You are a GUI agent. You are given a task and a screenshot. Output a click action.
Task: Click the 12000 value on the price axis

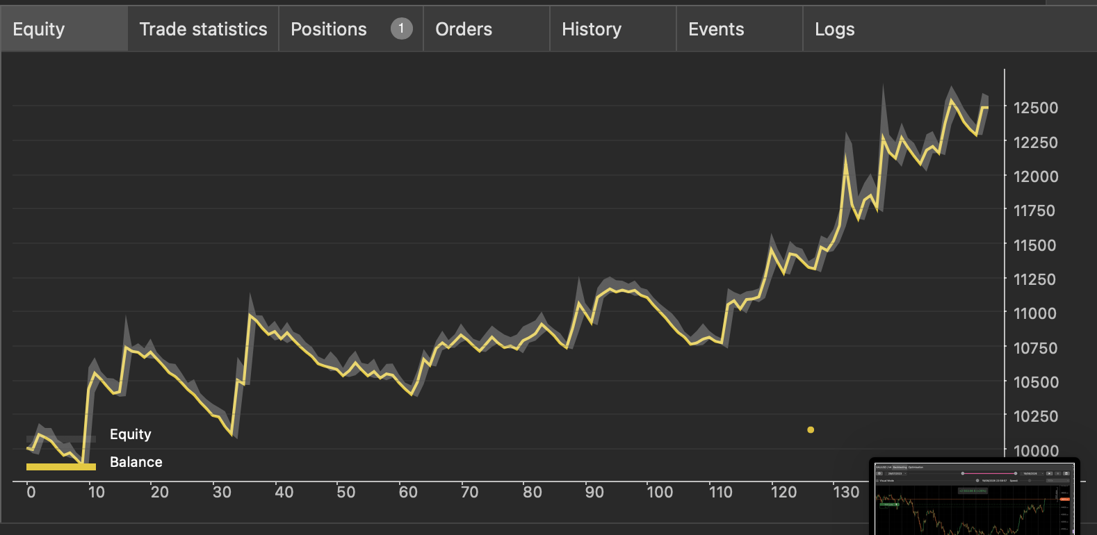[x=1036, y=176]
